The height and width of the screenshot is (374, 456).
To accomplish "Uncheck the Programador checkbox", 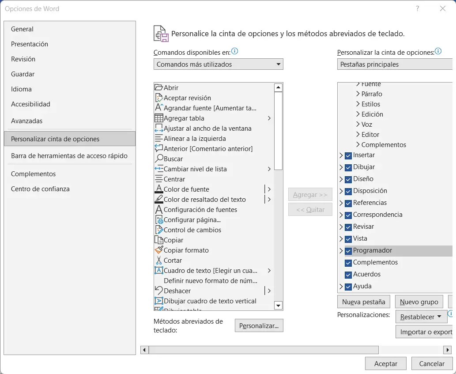I will [348, 251].
